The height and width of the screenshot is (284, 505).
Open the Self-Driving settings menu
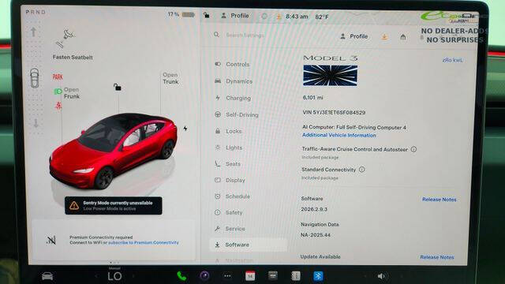[237, 114]
